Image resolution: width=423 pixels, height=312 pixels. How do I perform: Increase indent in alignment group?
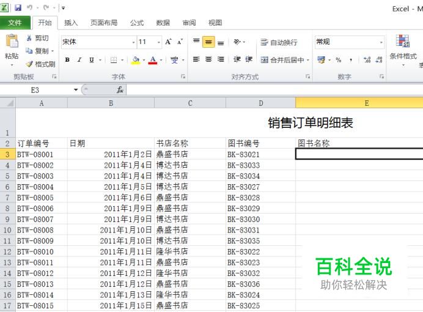(x=249, y=59)
